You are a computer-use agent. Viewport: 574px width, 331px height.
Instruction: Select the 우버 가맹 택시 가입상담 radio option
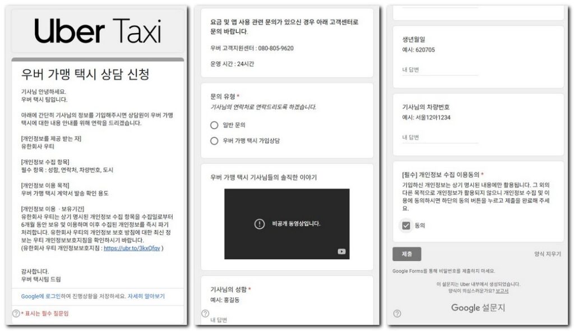point(214,141)
